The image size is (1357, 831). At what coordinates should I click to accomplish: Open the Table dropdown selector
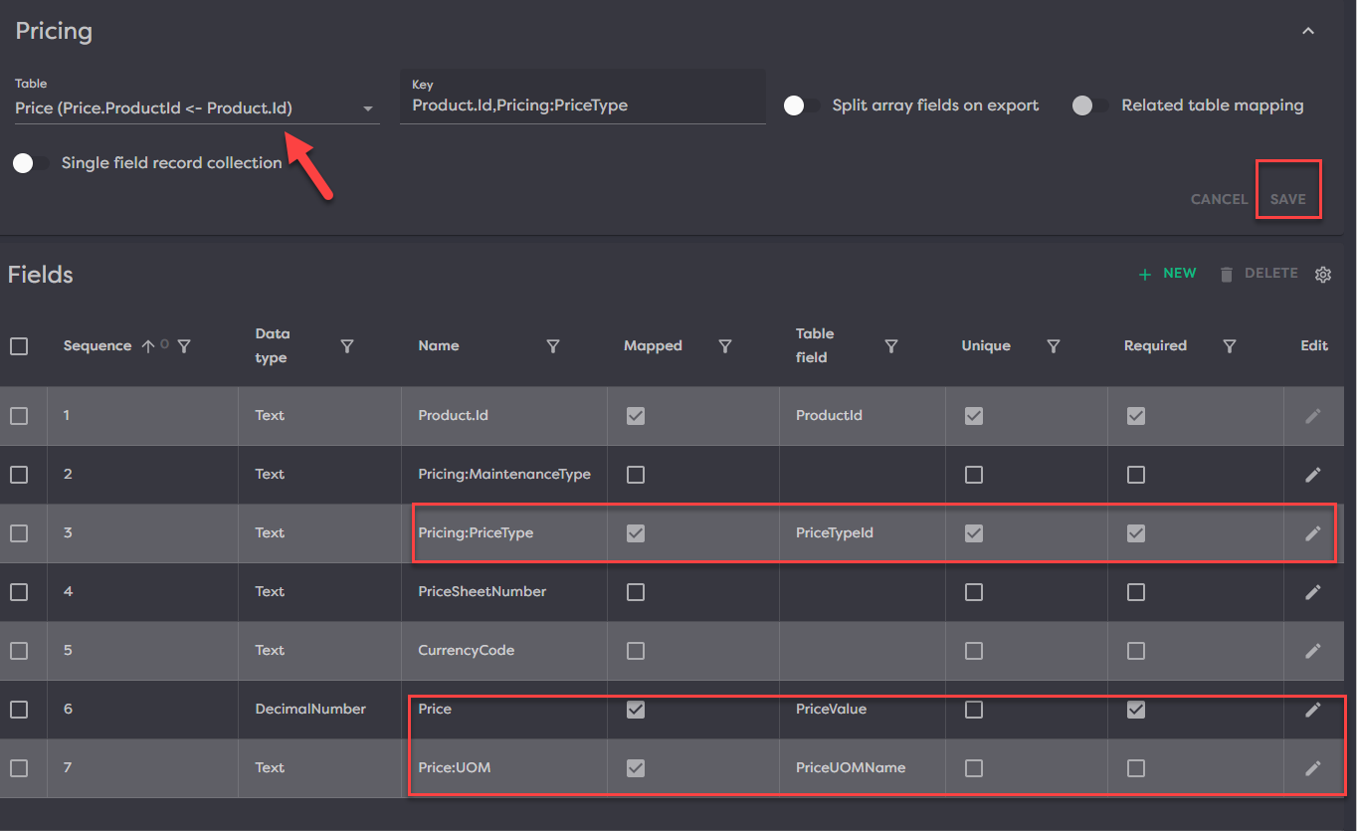point(197,108)
